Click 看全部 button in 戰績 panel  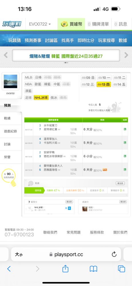click(120, 183)
